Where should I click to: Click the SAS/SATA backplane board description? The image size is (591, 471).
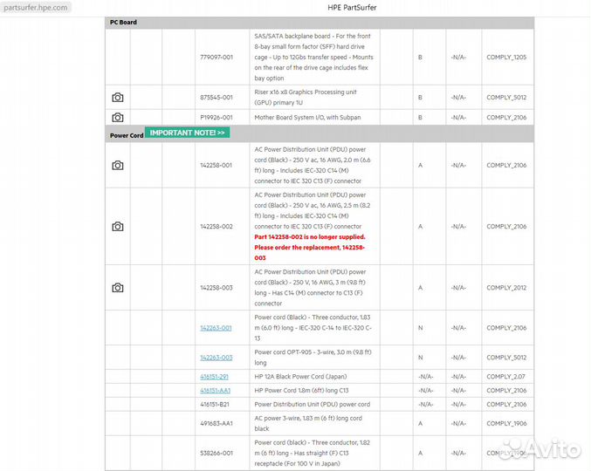point(314,58)
